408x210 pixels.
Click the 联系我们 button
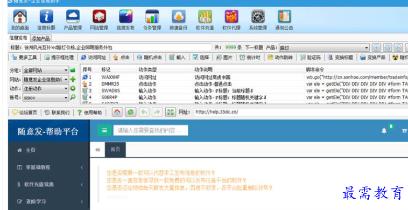[57, 113]
